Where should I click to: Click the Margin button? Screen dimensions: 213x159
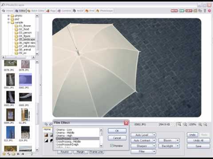tap(80, 152)
